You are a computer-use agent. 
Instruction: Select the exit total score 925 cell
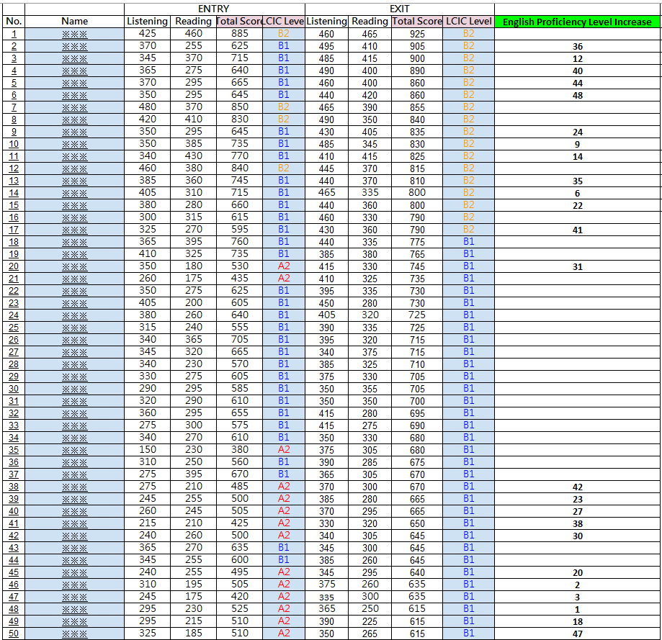417,34
